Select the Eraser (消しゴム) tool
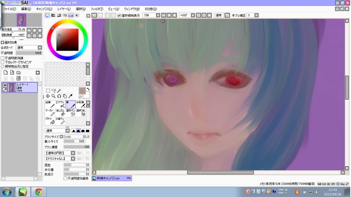Screen dimensions: 351x197 coord(60,113)
